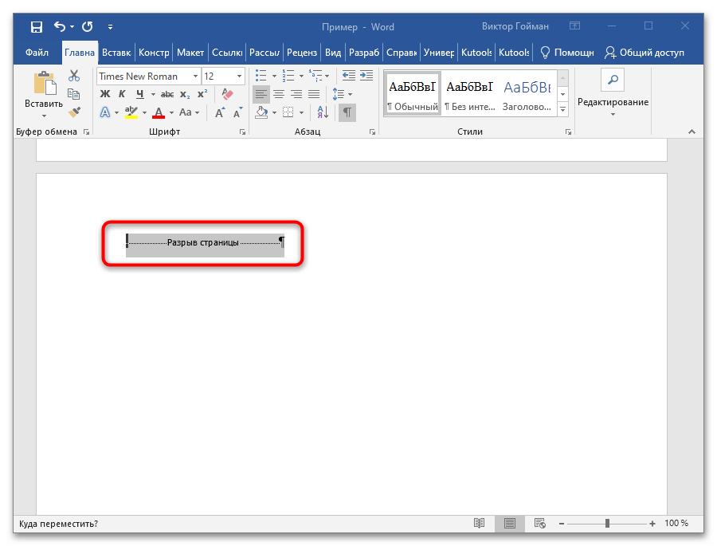
Task: Copy selection to clipboard icon
Action: 73,94
